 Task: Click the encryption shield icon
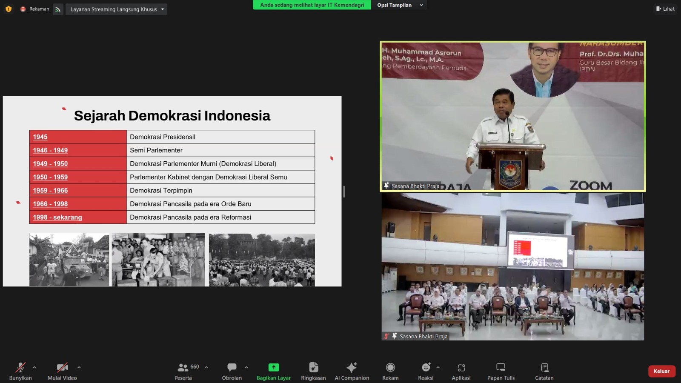coord(9,9)
